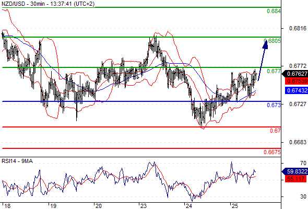Screen dimensions: 308x209
Task: Click date label 18 on time axis
Action: (7, 206)
